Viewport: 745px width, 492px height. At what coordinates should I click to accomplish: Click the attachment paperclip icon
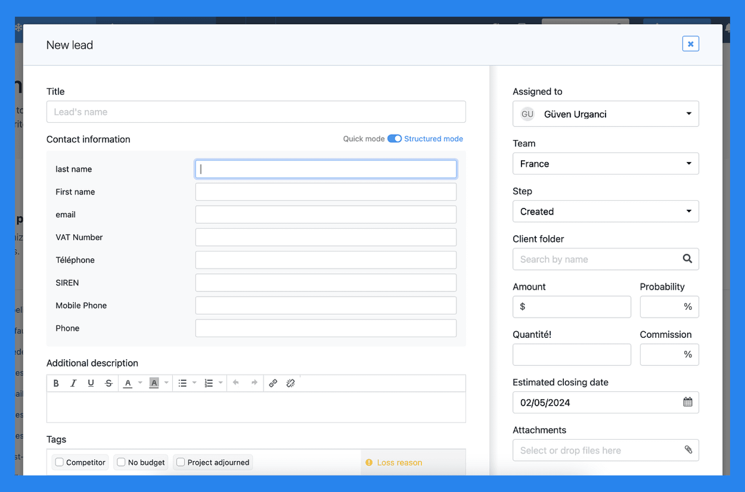tap(688, 450)
